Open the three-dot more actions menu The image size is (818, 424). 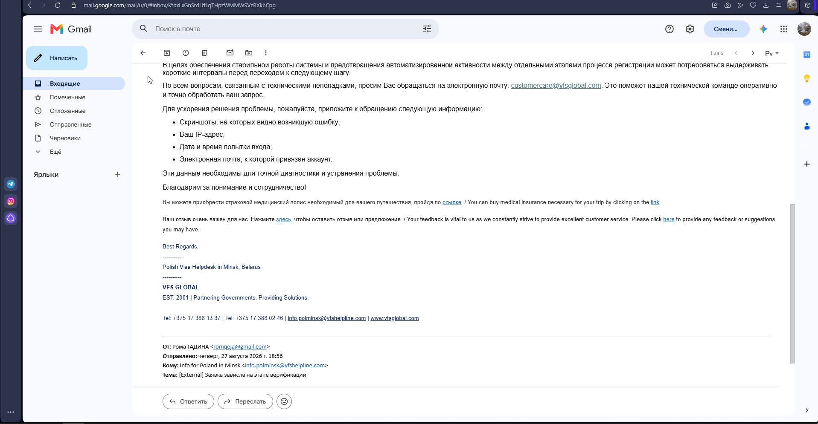click(266, 53)
